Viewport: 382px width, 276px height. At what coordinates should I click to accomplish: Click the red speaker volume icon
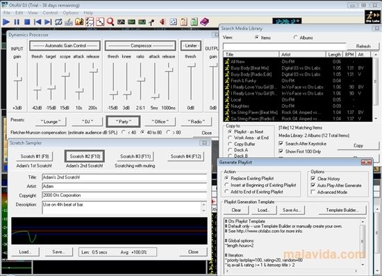(x=163, y=22)
